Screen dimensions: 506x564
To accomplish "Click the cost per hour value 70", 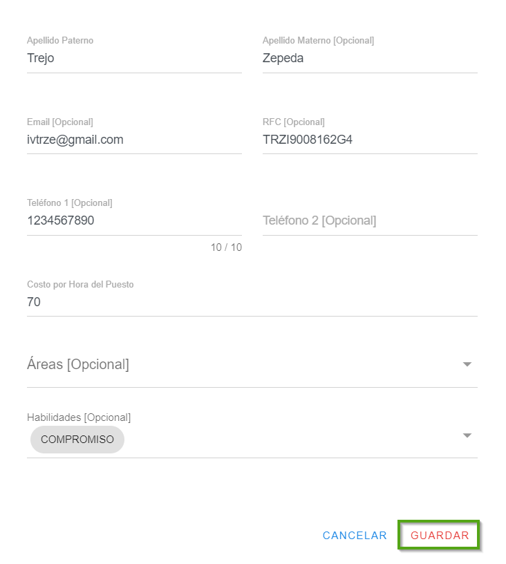I will click(252, 303).
